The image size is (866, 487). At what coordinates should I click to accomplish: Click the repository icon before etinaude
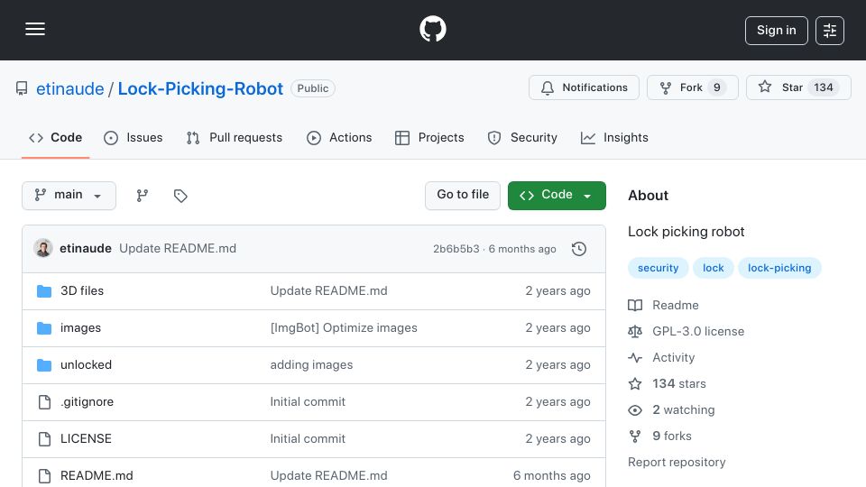(22, 88)
